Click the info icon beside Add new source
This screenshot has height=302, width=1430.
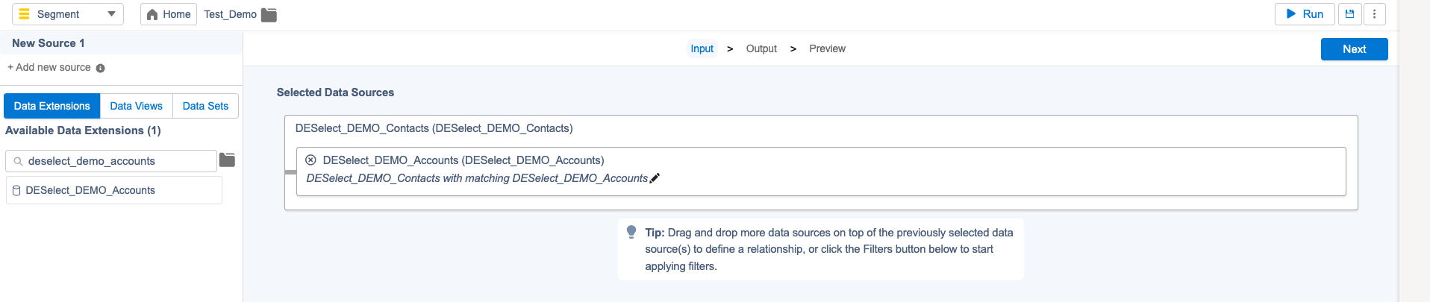[x=101, y=69]
